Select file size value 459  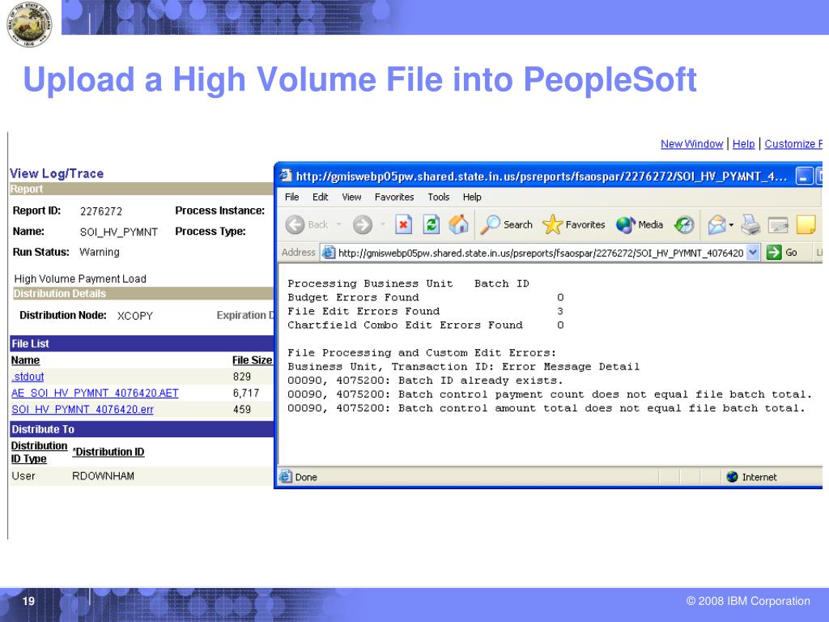tap(241, 409)
